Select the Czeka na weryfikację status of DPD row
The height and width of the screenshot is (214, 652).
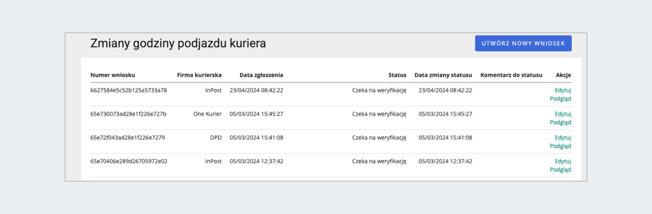379,138
